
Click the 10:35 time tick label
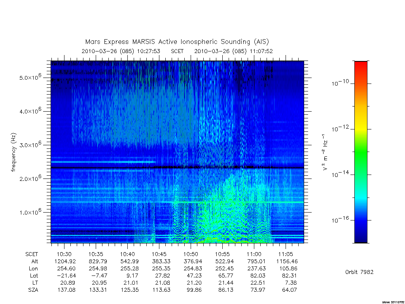click(x=96, y=254)
